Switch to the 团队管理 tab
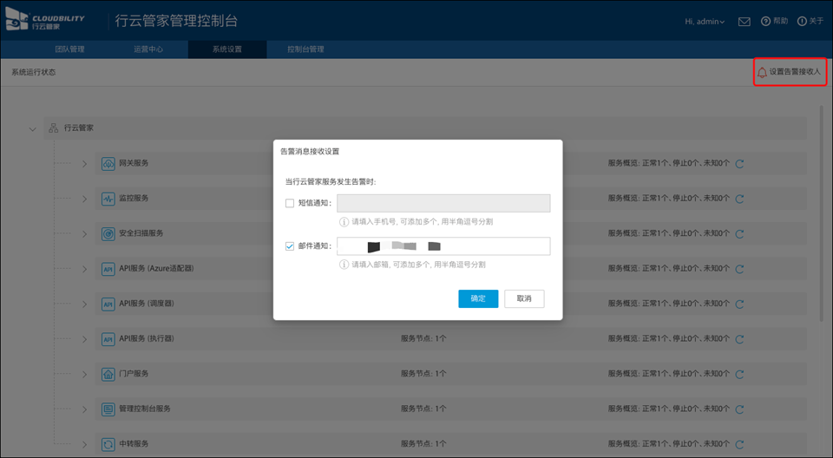This screenshot has width=833, height=458. [69, 49]
